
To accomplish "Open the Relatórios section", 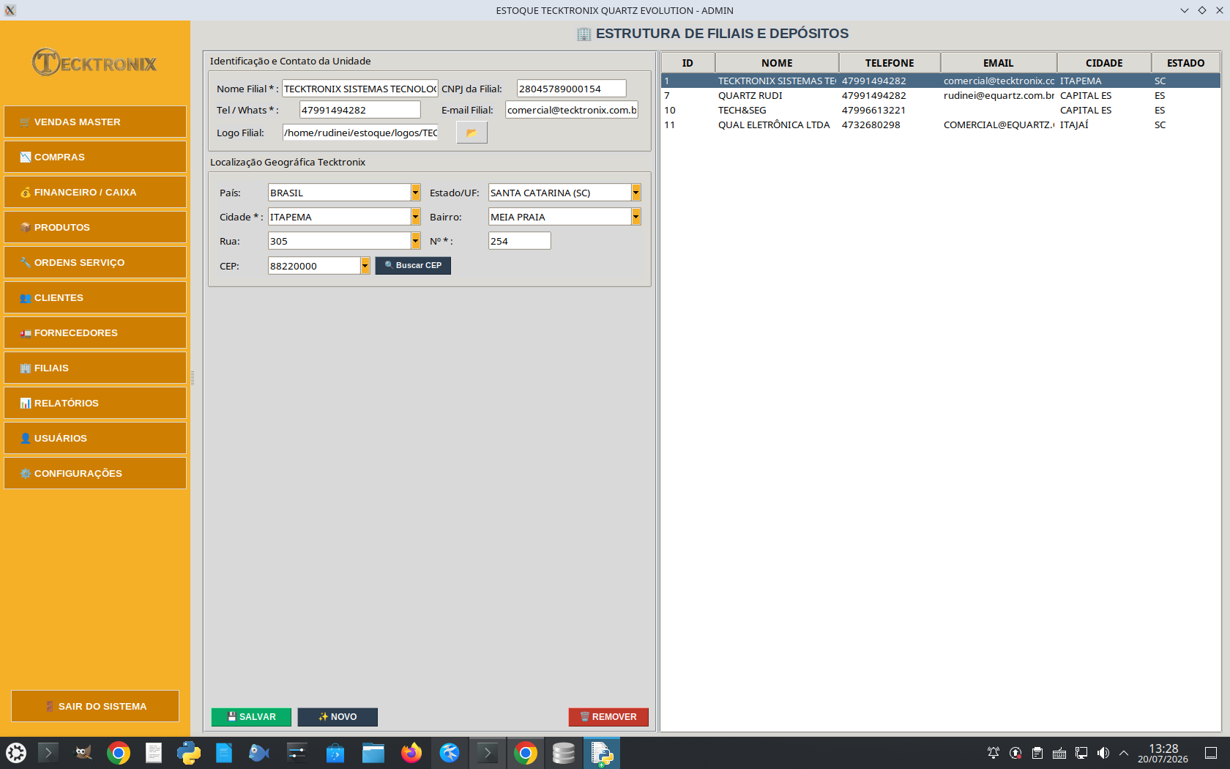I will point(95,403).
